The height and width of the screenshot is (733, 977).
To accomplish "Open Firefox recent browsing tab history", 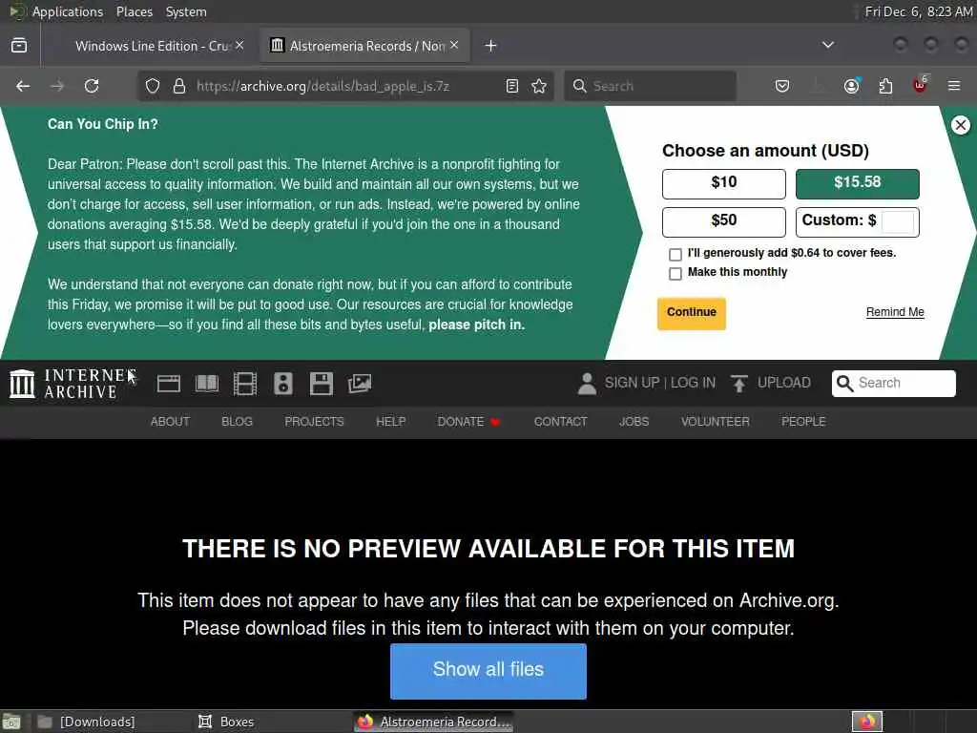I will 19,46.
